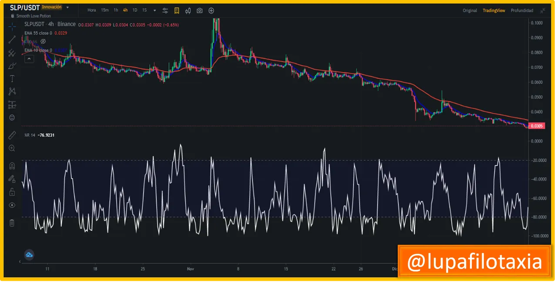Expand more time intervals dropdown
557x289 pixels.
[154, 10]
